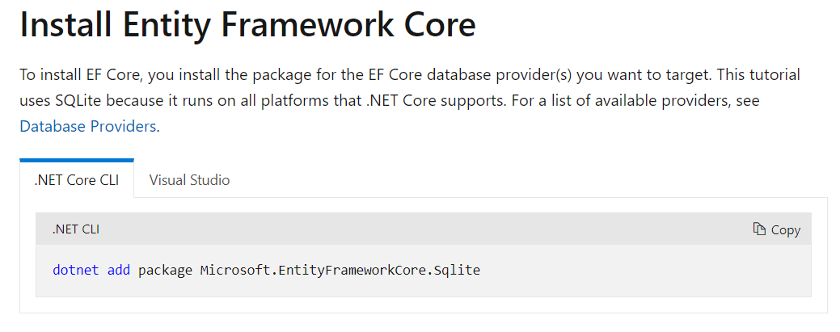840x332 pixels.
Task: Click the Install Entity Framework Core heading
Action: [247, 26]
